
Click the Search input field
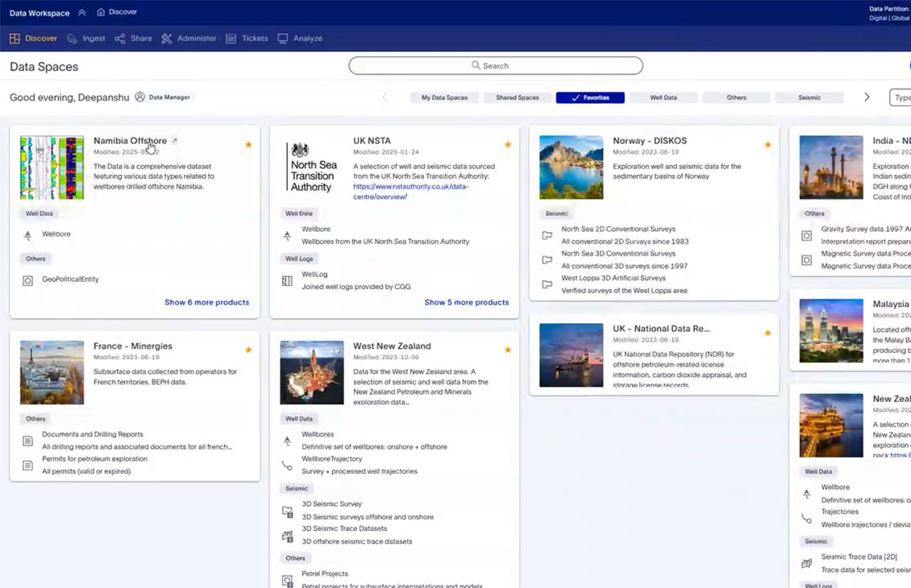[x=496, y=65]
